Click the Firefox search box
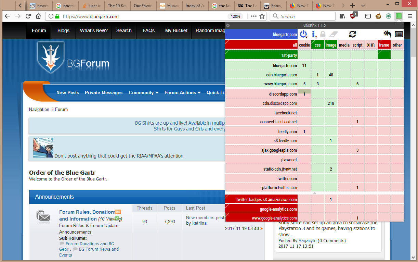The height and width of the screenshot is (262, 418). pos(303,16)
